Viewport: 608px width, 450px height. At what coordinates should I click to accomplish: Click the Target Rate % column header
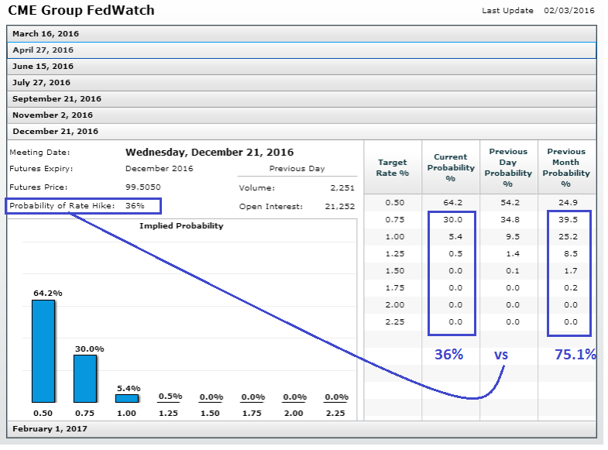coord(392,168)
